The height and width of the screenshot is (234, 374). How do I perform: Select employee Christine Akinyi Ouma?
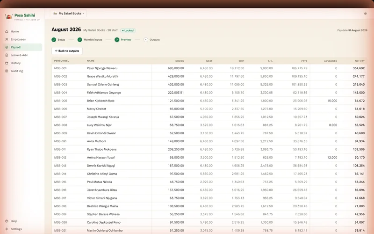102,174
